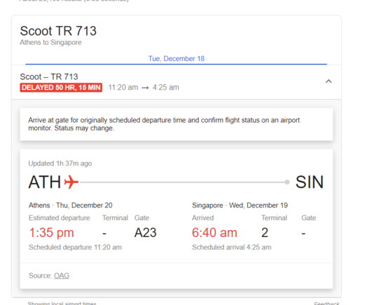Click the DELAYED 50 HR, 15 MIN badge
Image resolution: width=372 pixels, height=305 pixels.
(x=61, y=88)
